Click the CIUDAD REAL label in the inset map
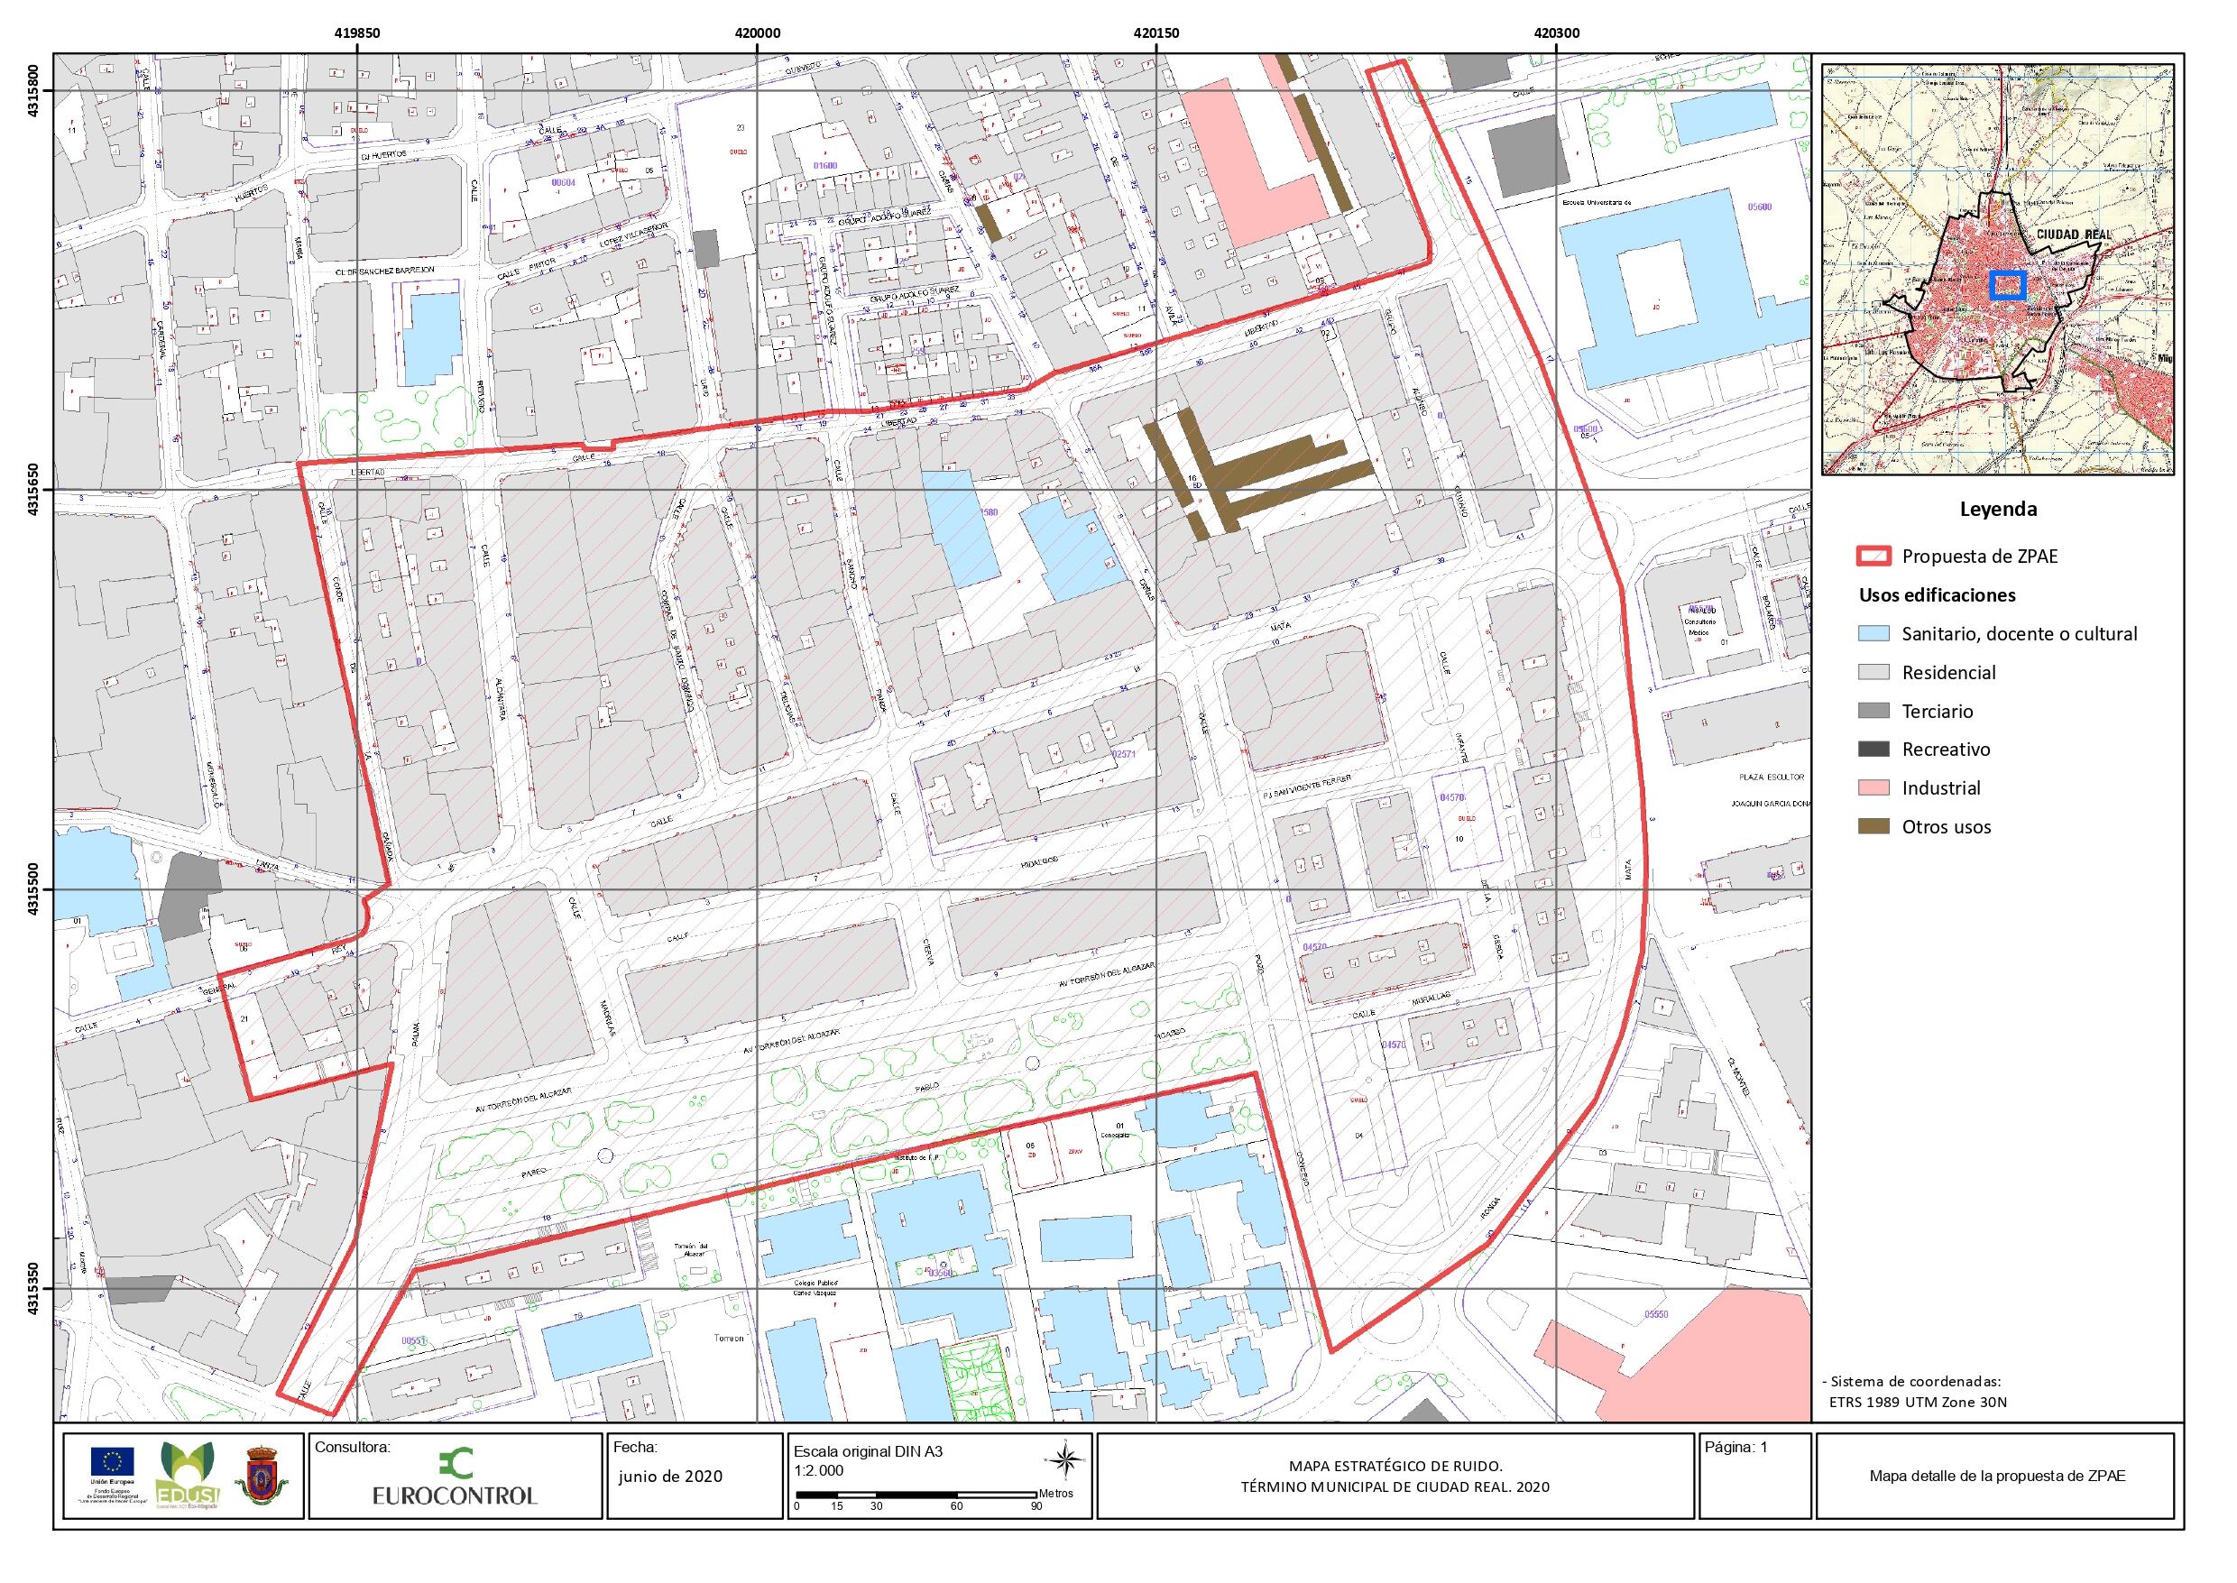The height and width of the screenshot is (1583, 2237). point(2075,235)
